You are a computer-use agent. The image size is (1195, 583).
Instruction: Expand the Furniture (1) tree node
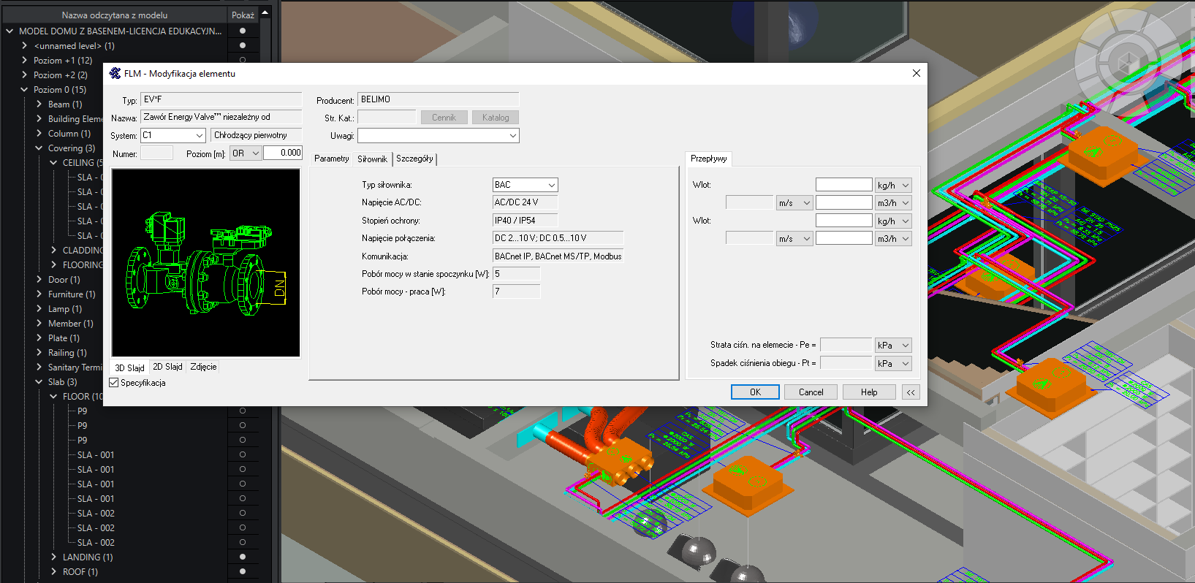[39, 294]
